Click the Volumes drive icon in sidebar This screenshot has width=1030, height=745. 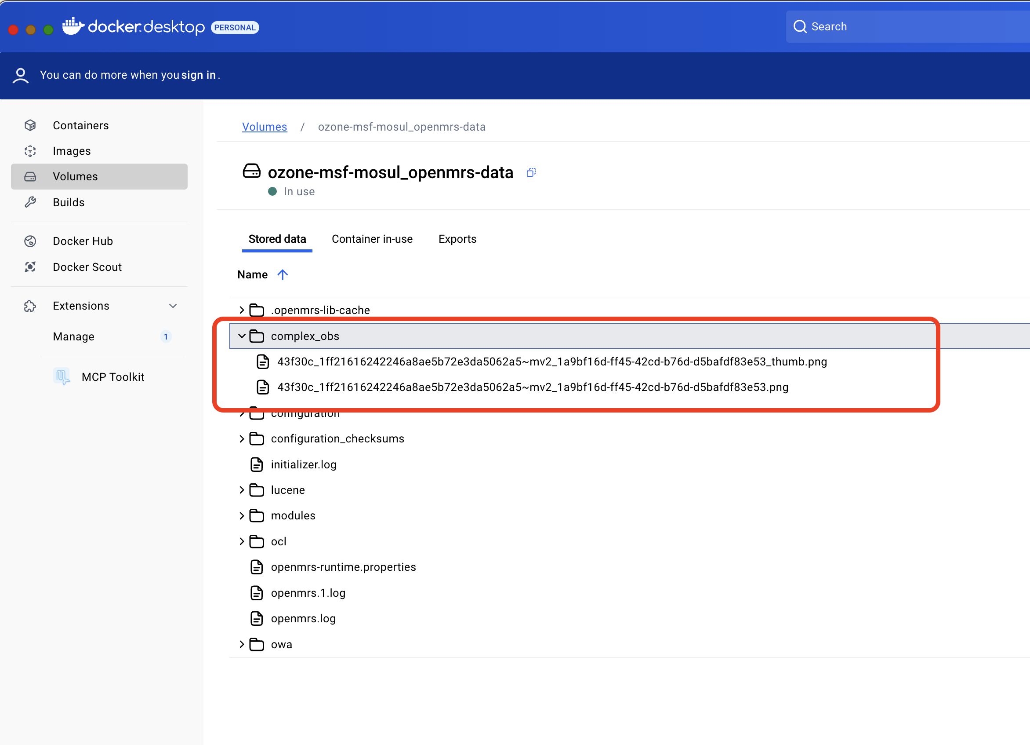tap(30, 176)
